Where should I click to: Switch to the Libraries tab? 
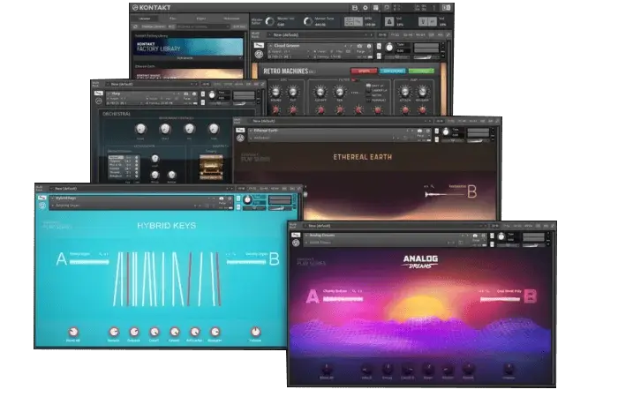coord(145,19)
